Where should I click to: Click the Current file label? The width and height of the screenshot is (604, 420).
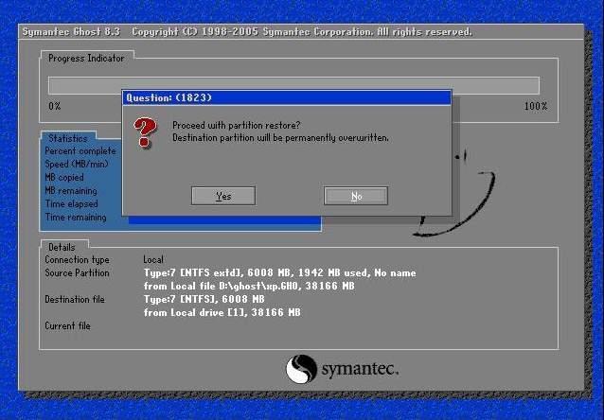pos(68,325)
